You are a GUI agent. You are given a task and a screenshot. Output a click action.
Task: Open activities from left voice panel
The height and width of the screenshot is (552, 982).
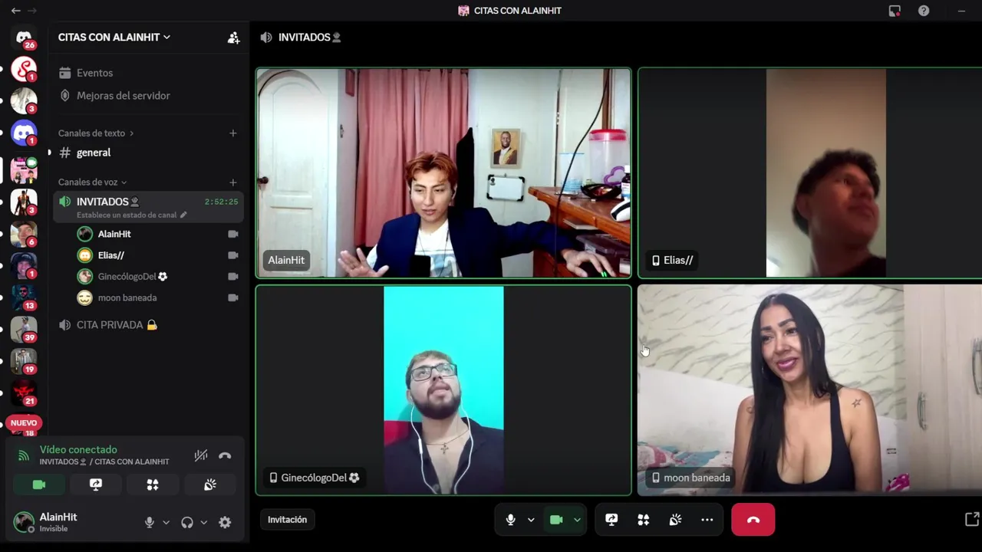[153, 485]
